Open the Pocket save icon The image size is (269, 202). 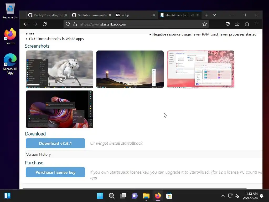click(228, 24)
